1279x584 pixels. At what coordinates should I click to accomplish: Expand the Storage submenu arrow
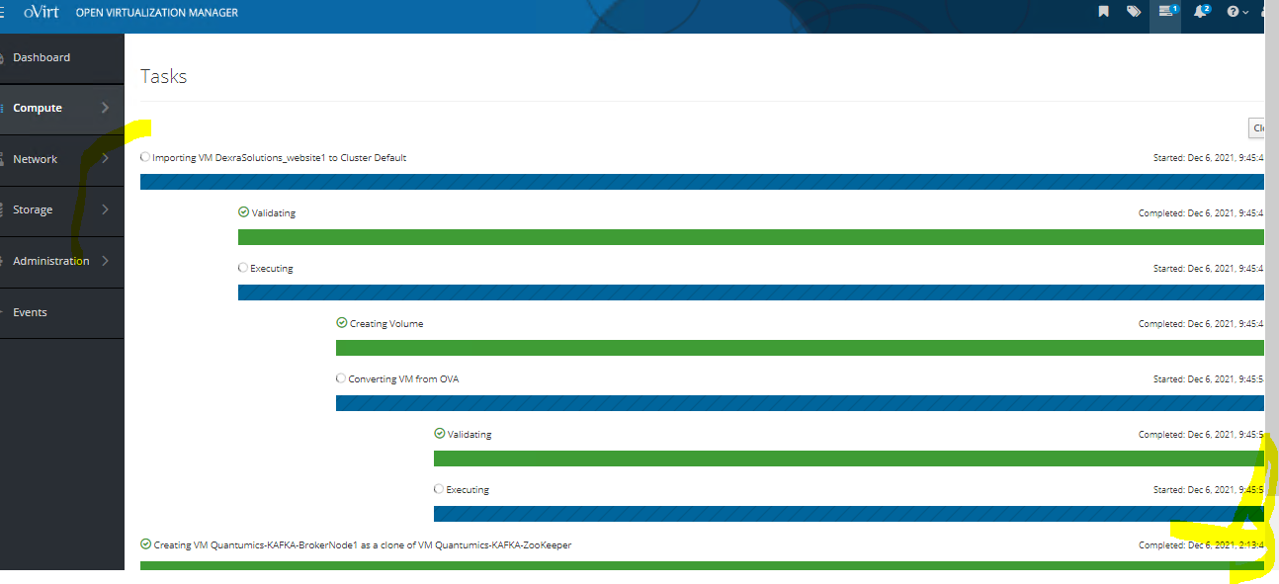point(106,209)
